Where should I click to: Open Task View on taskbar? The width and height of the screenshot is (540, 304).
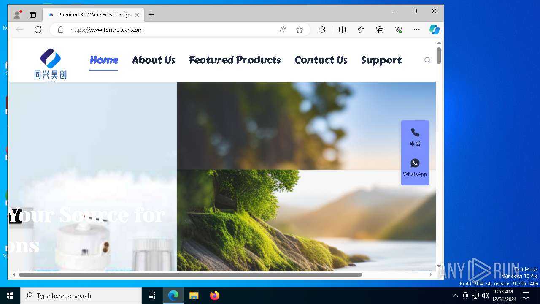pyautogui.click(x=152, y=296)
